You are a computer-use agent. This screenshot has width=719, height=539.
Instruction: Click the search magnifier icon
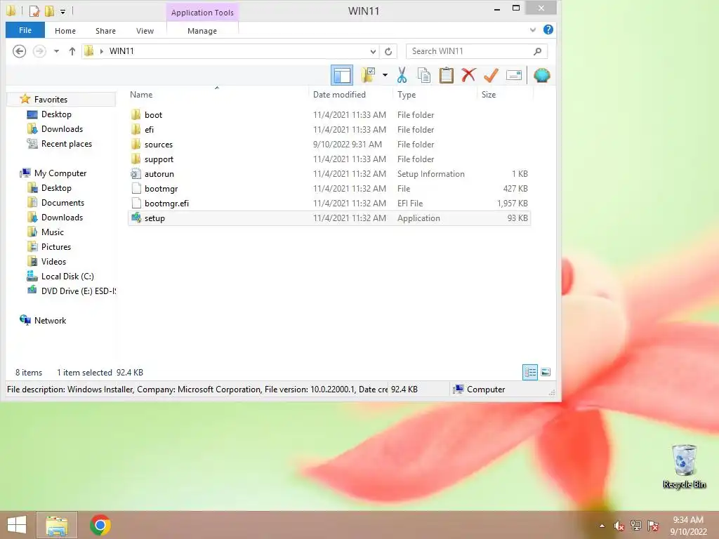pyautogui.click(x=537, y=51)
